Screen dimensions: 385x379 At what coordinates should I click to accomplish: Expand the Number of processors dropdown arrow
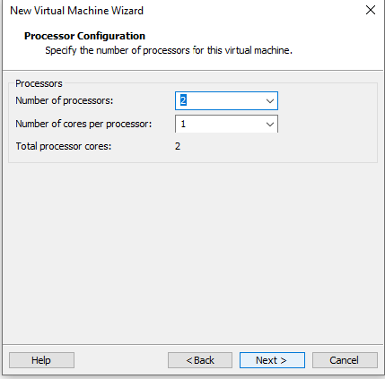click(270, 101)
